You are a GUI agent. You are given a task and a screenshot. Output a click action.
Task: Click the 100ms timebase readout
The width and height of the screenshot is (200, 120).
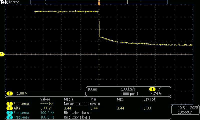pos(93,89)
